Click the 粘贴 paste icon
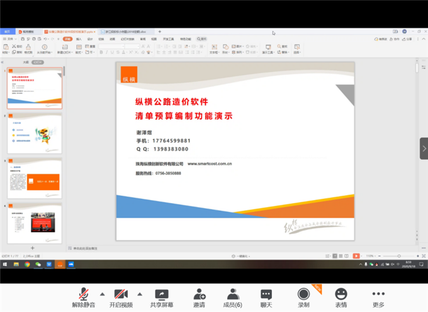 point(6,48)
